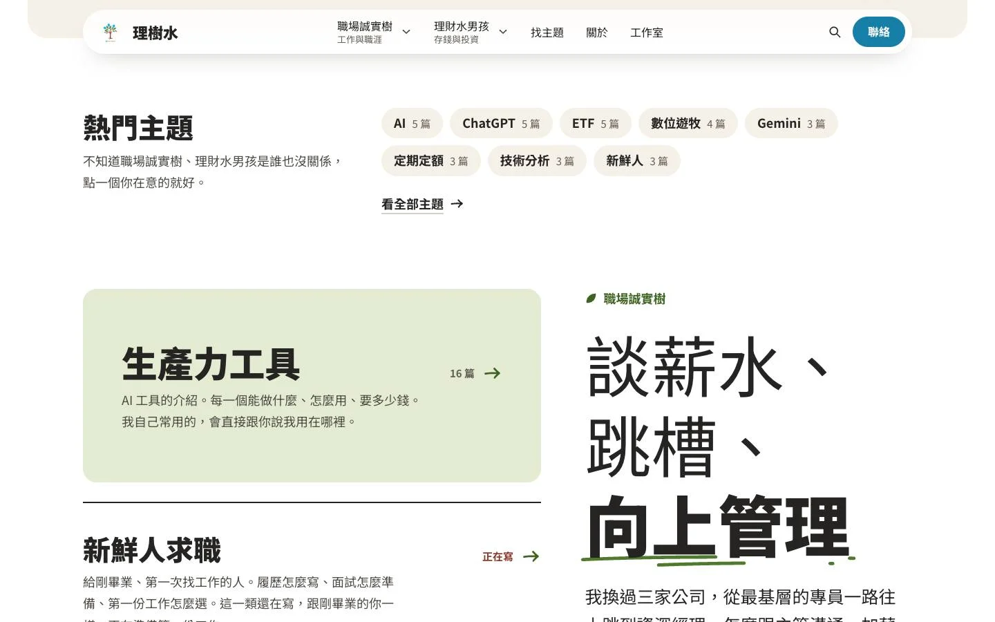Click the arrow icon next to 16 篇
The height and width of the screenshot is (622, 995).
(493, 373)
